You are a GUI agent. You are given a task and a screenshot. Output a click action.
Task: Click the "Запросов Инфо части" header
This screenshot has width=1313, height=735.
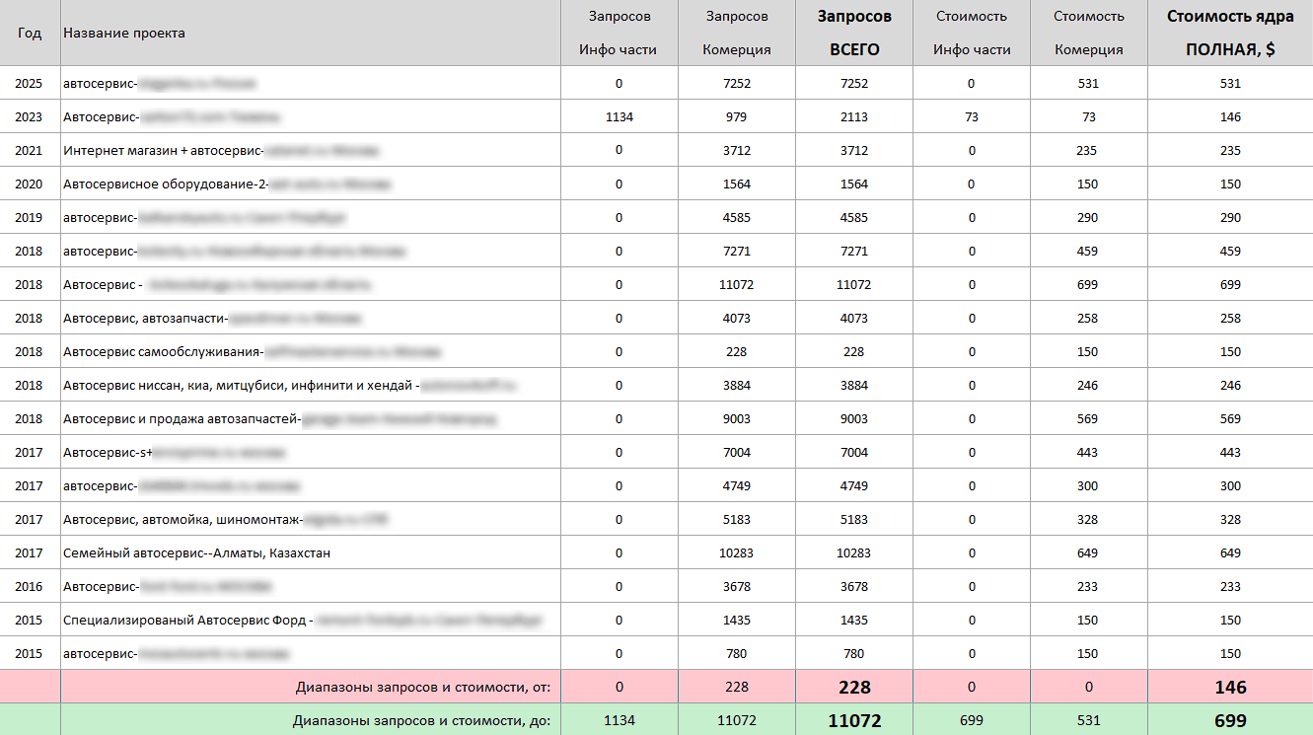[x=619, y=33]
